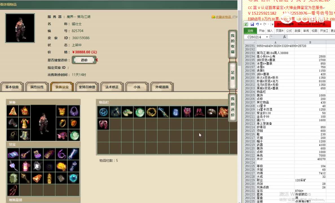Select the green orb equipment icon
Viewport: 335px width, 203px height.
click(74, 135)
